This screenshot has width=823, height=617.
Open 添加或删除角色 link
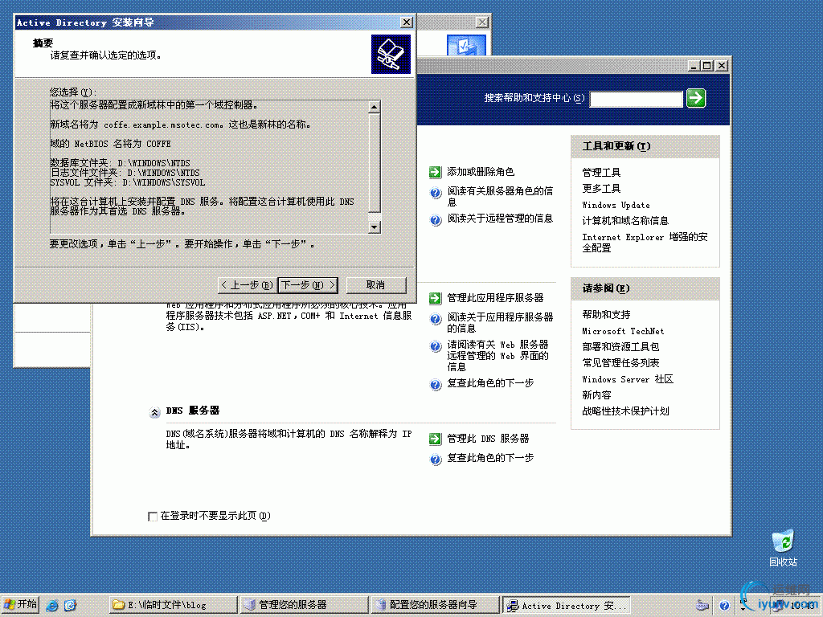point(481,172)
